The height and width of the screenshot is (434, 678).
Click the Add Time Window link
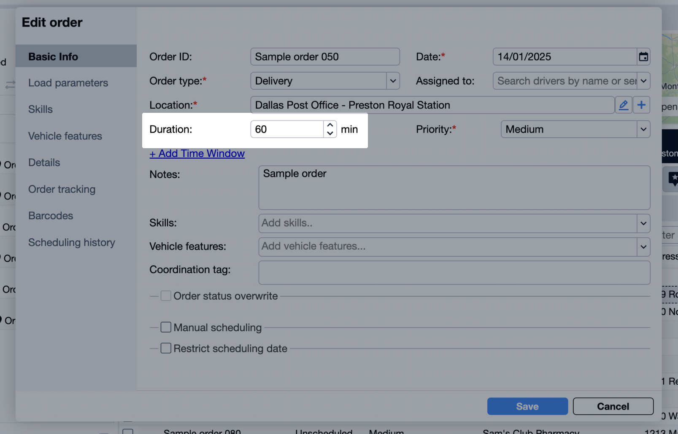[197, 153]
